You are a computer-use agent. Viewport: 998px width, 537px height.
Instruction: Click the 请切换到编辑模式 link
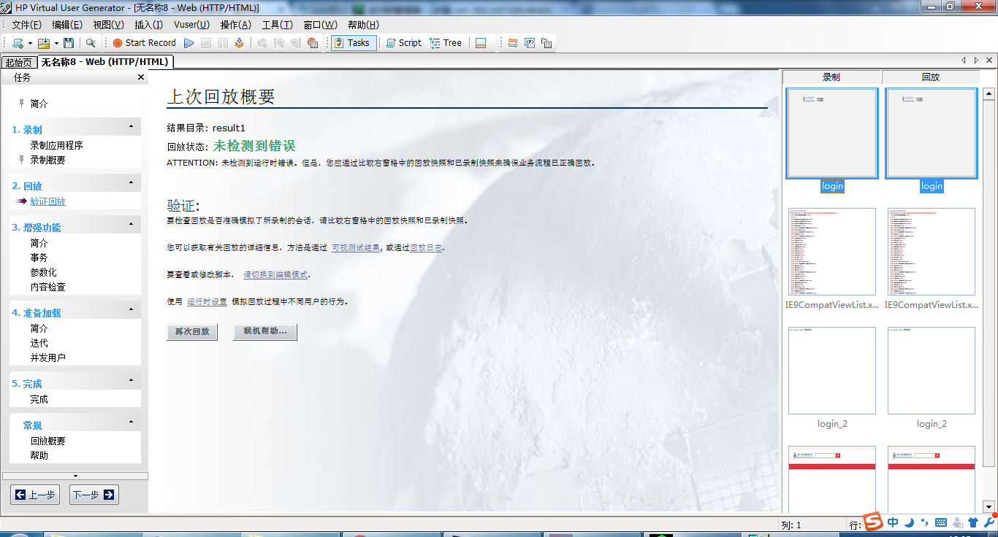[275, 275]
